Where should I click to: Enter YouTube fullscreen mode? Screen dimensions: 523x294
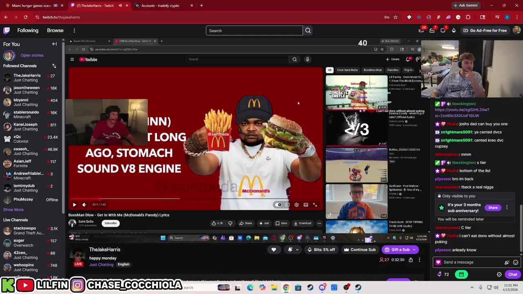315,205
